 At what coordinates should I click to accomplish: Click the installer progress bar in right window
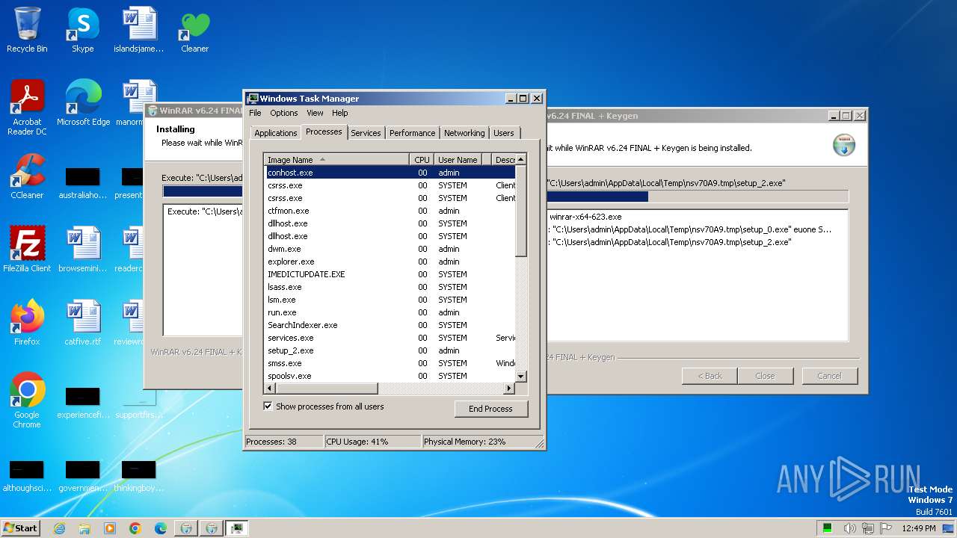[x=697, y=197]
